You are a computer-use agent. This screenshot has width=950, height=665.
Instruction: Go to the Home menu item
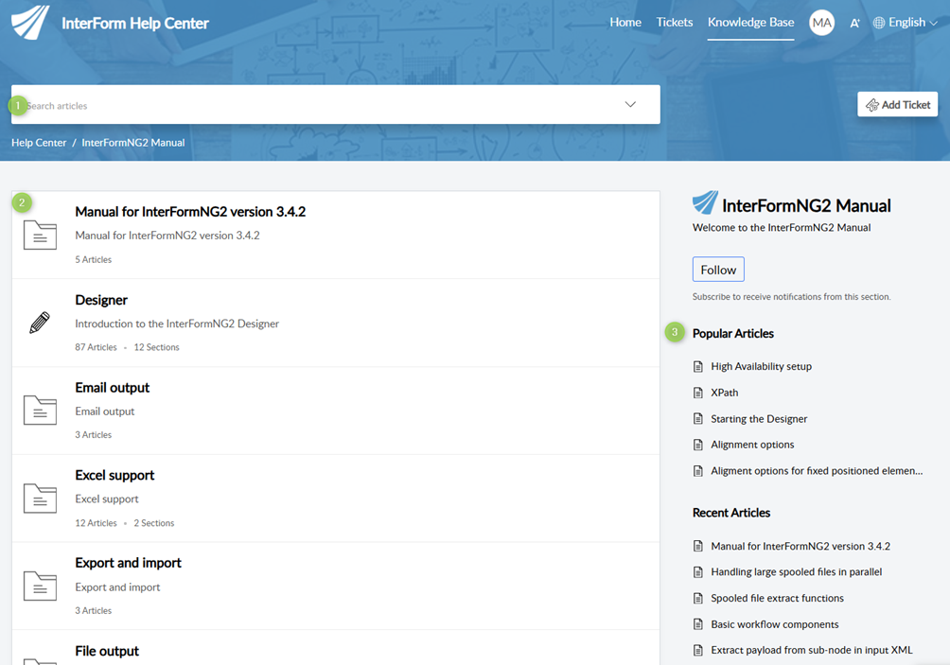tap(625, 23)
